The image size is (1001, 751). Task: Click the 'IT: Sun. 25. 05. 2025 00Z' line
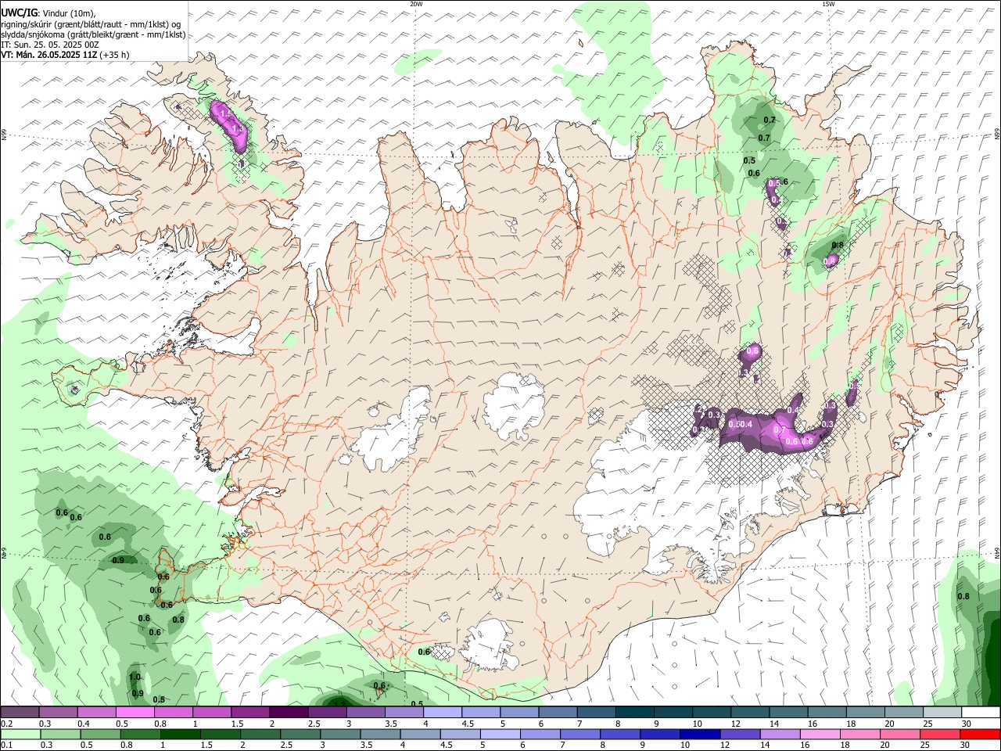point(50,45)
